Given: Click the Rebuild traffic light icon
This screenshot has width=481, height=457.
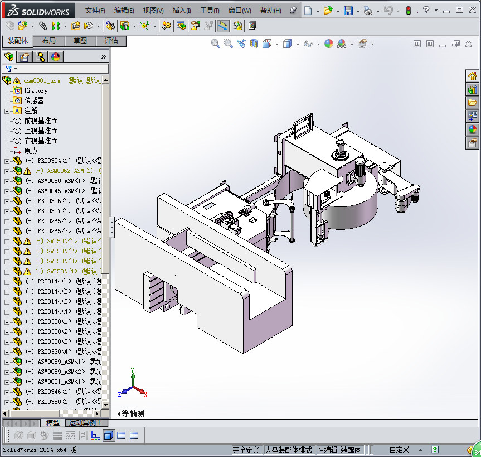Looking at the screenshot, I should (x=409, y=11).
